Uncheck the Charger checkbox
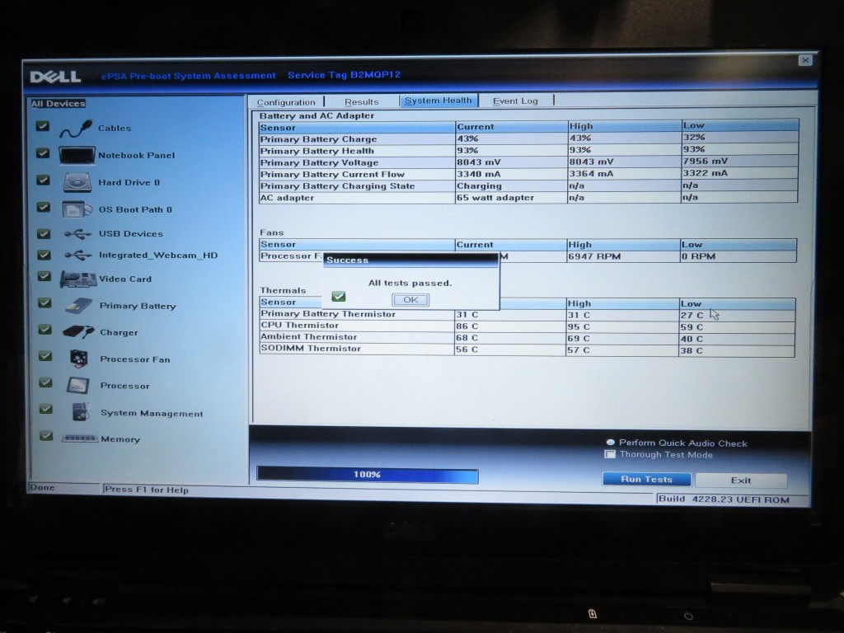844x633 pixels. pyautogui.click(x=45, y=330)
